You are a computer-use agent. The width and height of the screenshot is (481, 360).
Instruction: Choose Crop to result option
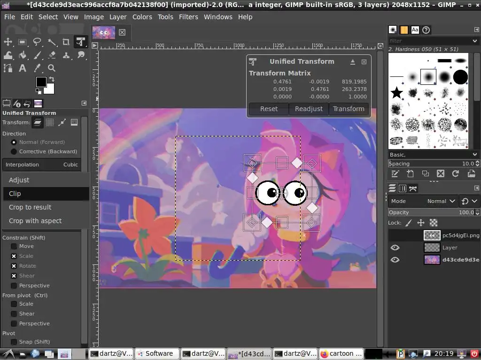coord(46,207)
